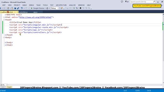
Task: Open the Google Chrome browser dropdown arrow
Action: click(x=45, y=8)
